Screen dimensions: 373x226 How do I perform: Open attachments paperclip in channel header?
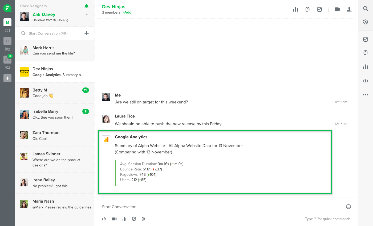(x=307, y=9)
